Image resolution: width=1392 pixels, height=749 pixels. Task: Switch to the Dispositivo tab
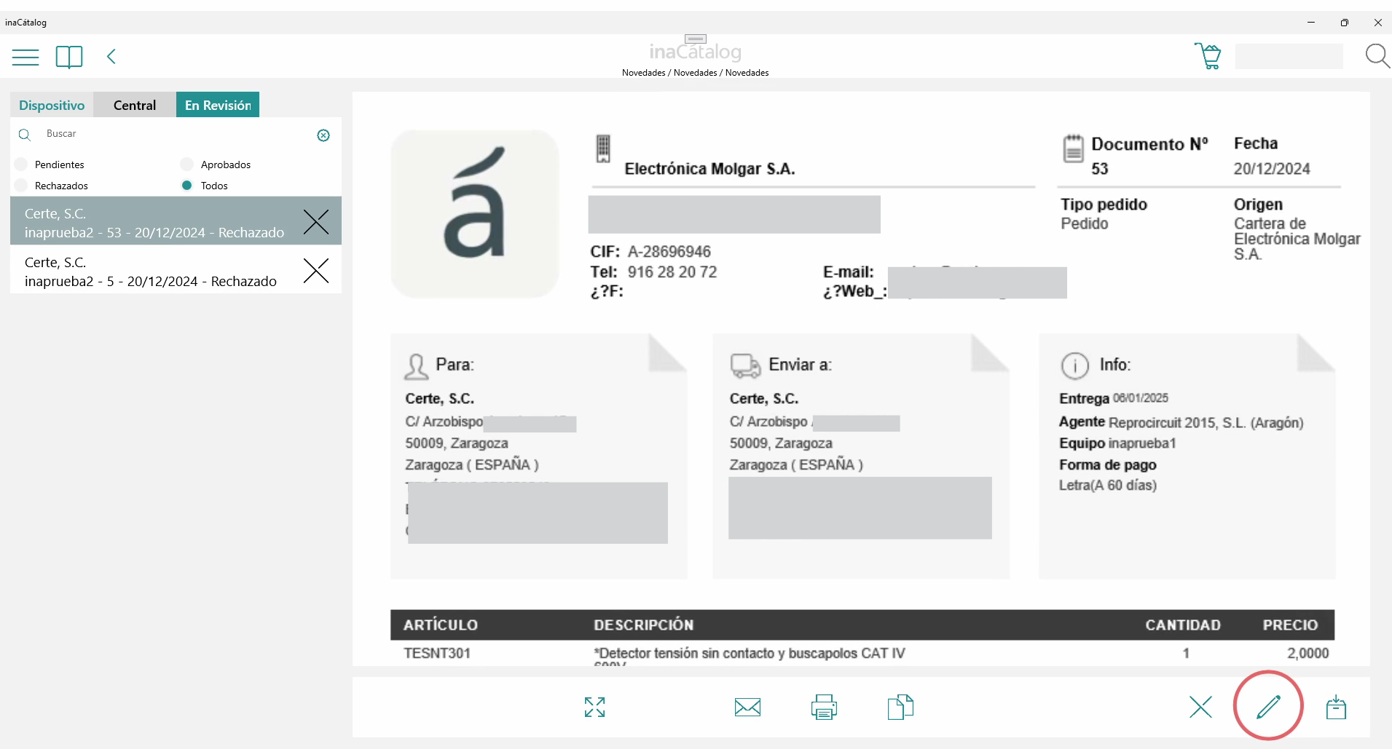52,105
